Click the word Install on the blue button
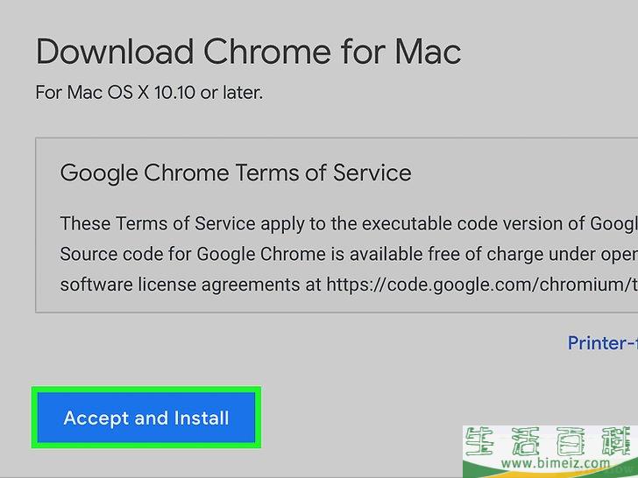 coord(202,418)
